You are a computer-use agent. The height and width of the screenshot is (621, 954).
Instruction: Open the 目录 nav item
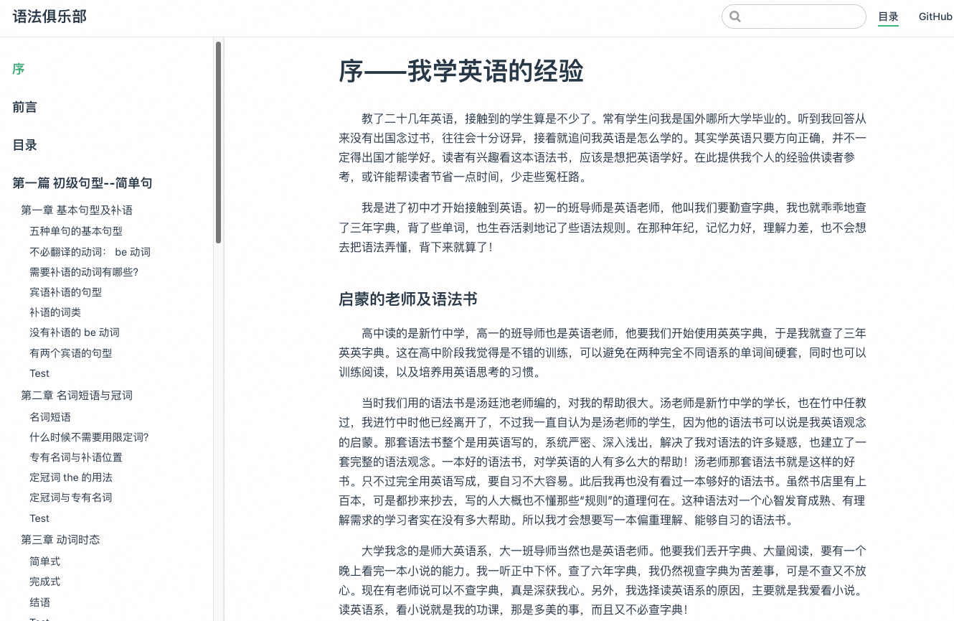(x=888, y=17)
